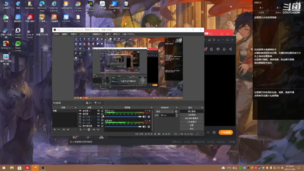Image resolution: width=304 pixels, height=171 pixels.
Task: Click the 桌面音频 volume slider
Action: click(x=123, y=127)
